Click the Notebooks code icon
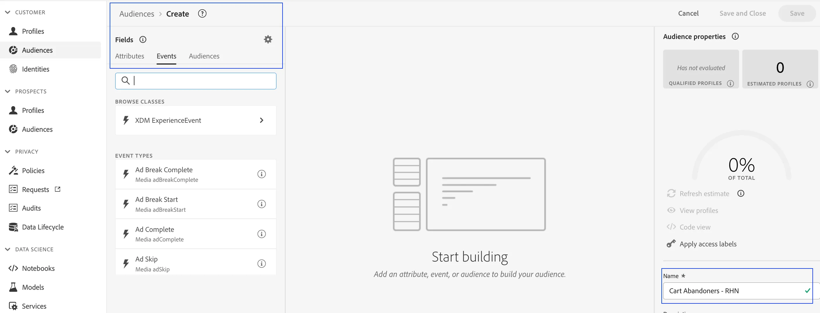This screenshot has width=820, height=313. pos(13,268)
